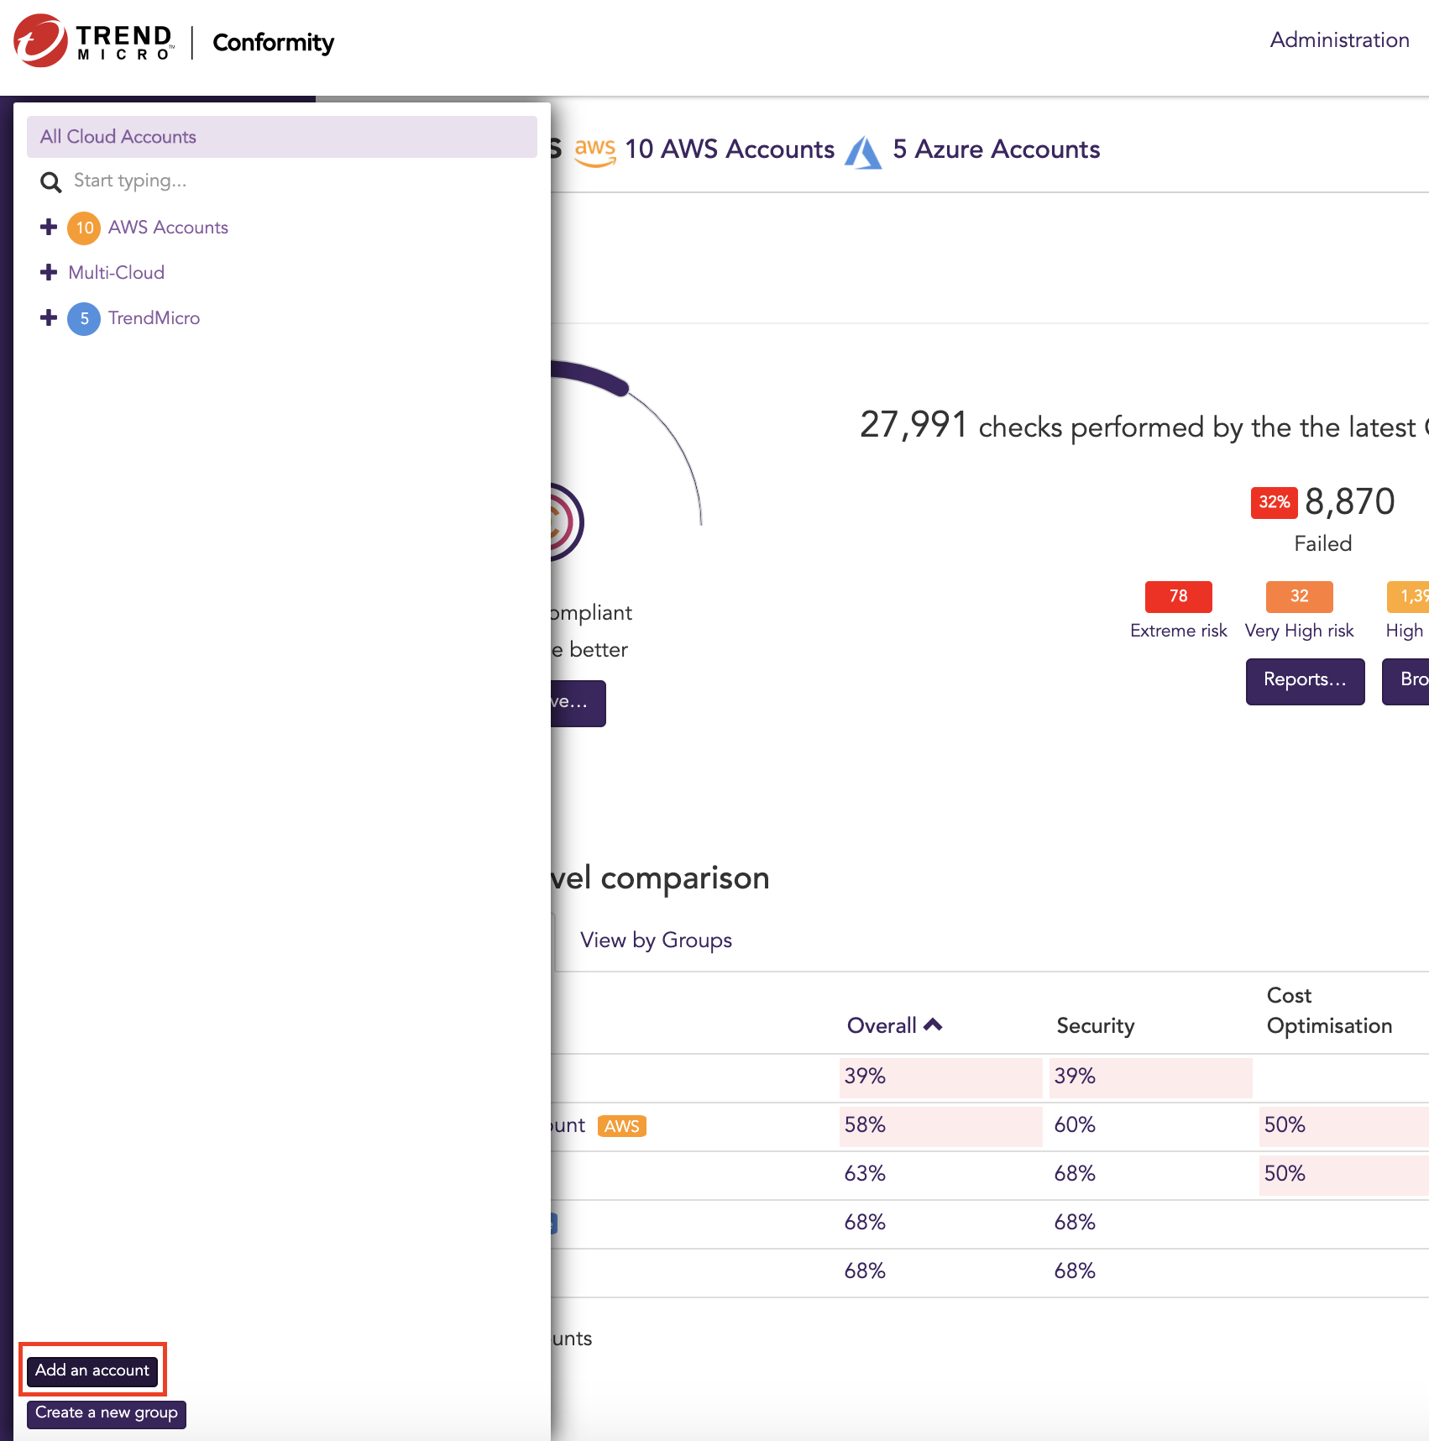Click the 5 Azure Accounts heading
1429x1441 pixels.
pyautogui.click(x=996, y=149)
